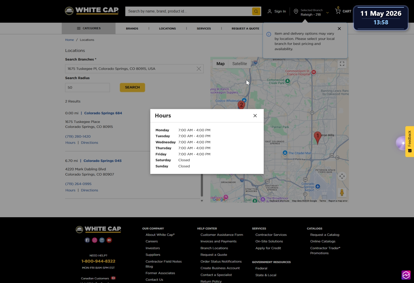Click the product search input field
This screenshot has height=283, width=414.
point(188,11)
